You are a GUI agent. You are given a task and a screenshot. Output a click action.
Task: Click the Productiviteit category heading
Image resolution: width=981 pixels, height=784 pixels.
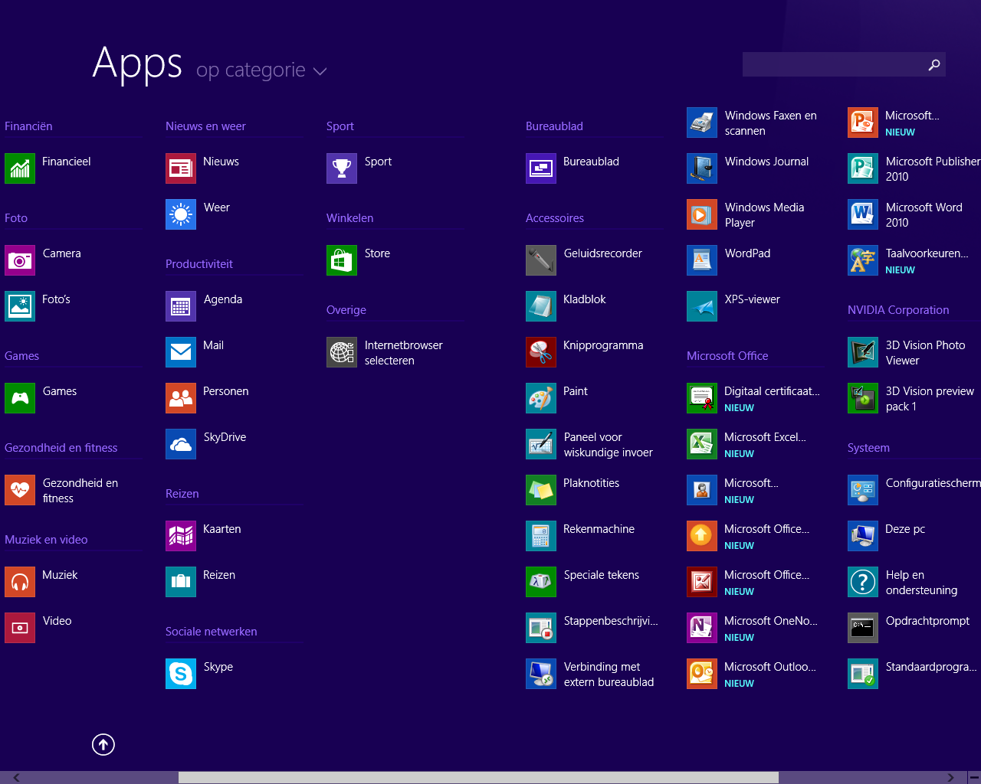click(199, 264)
